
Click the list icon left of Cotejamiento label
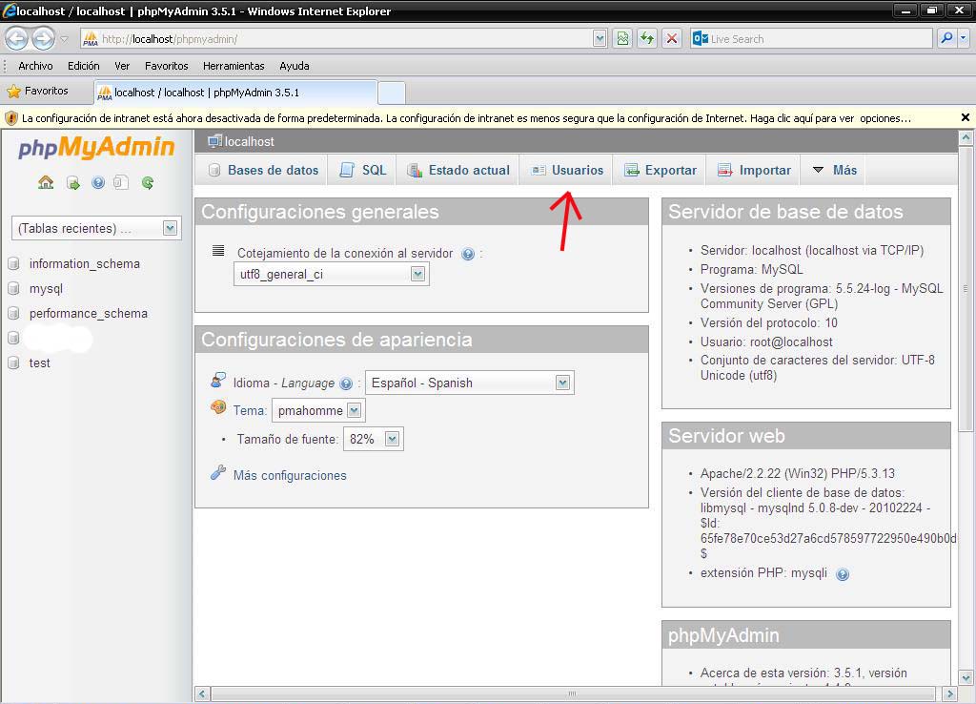218,251
